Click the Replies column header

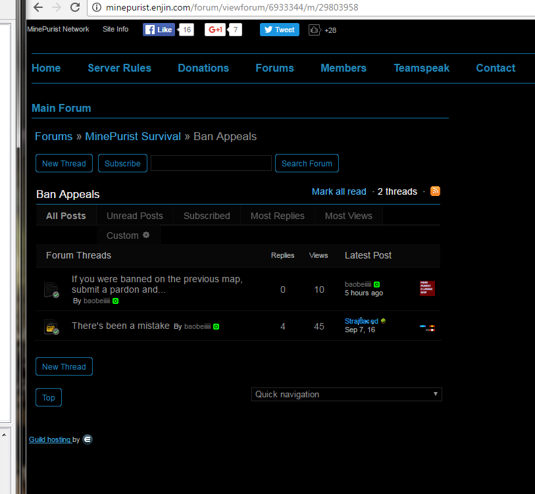pyautogui.click(x=282, y=255)
